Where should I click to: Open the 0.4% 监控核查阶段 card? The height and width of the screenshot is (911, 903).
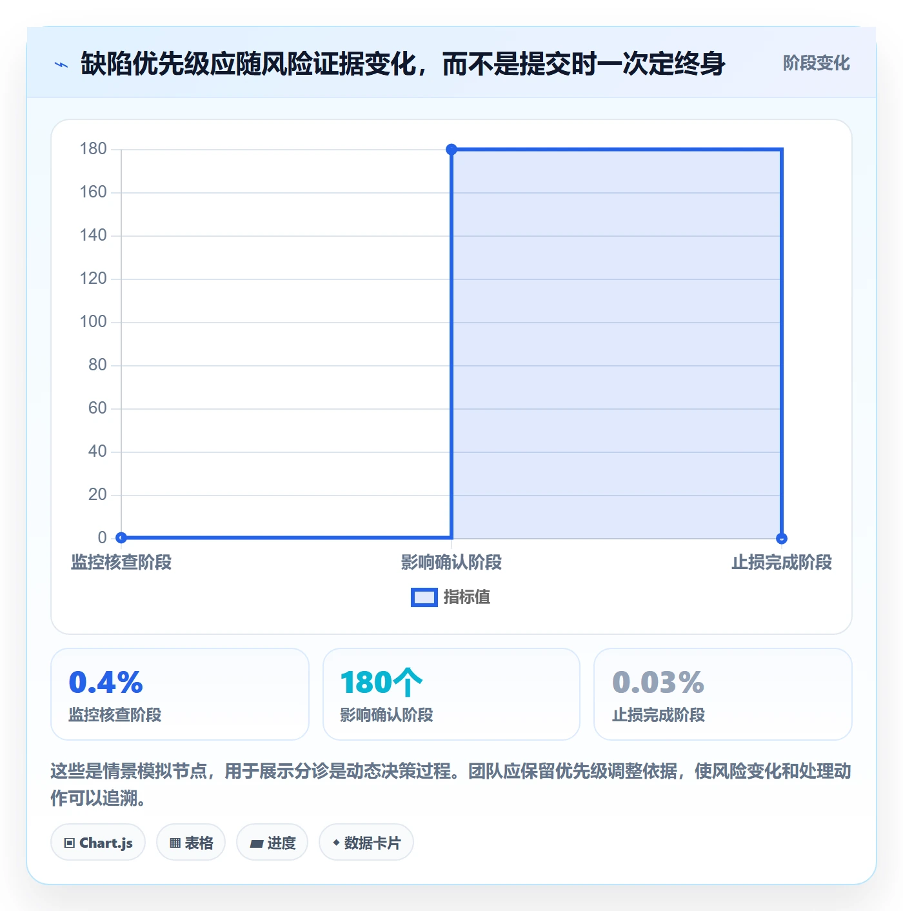(x=180, y=694)
